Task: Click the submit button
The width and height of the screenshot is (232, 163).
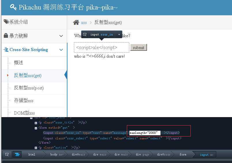Action: tap(139, 47)
